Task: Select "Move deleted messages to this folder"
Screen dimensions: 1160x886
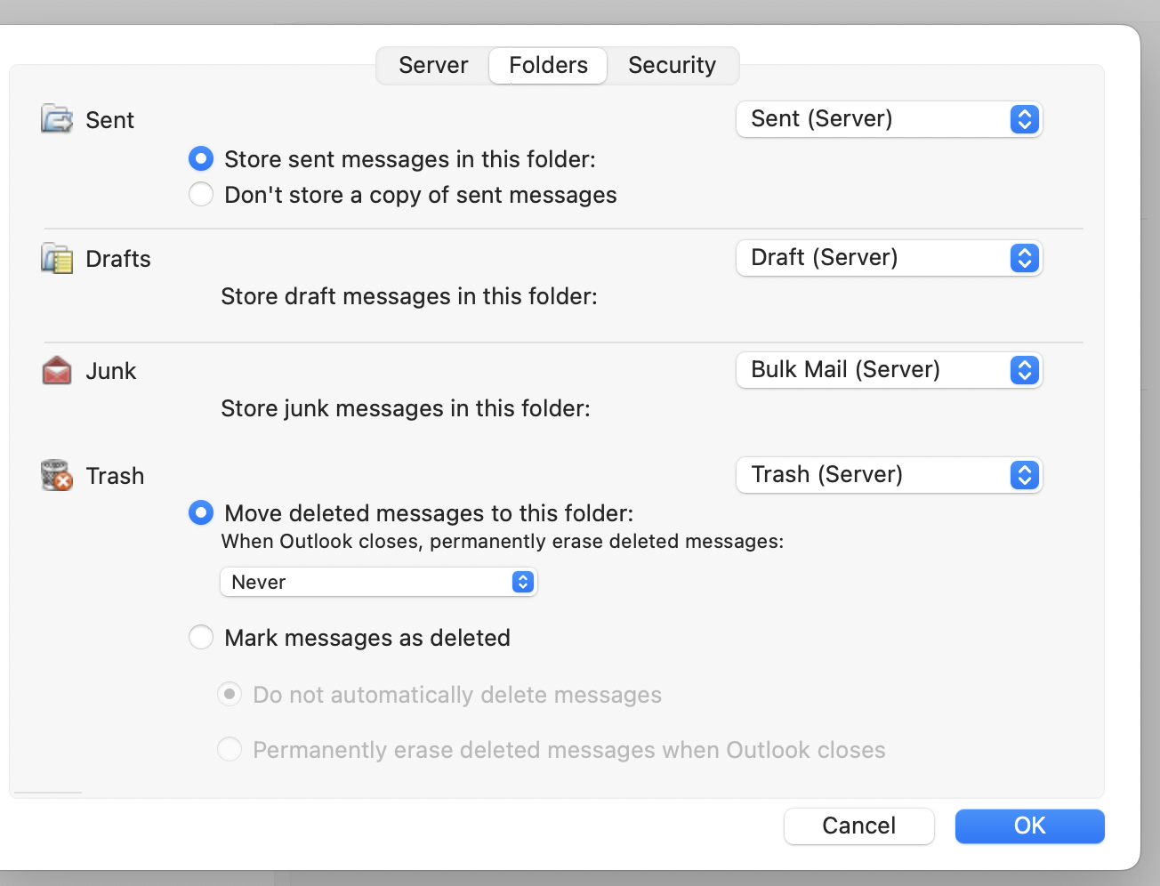Action: click(201, 512)
